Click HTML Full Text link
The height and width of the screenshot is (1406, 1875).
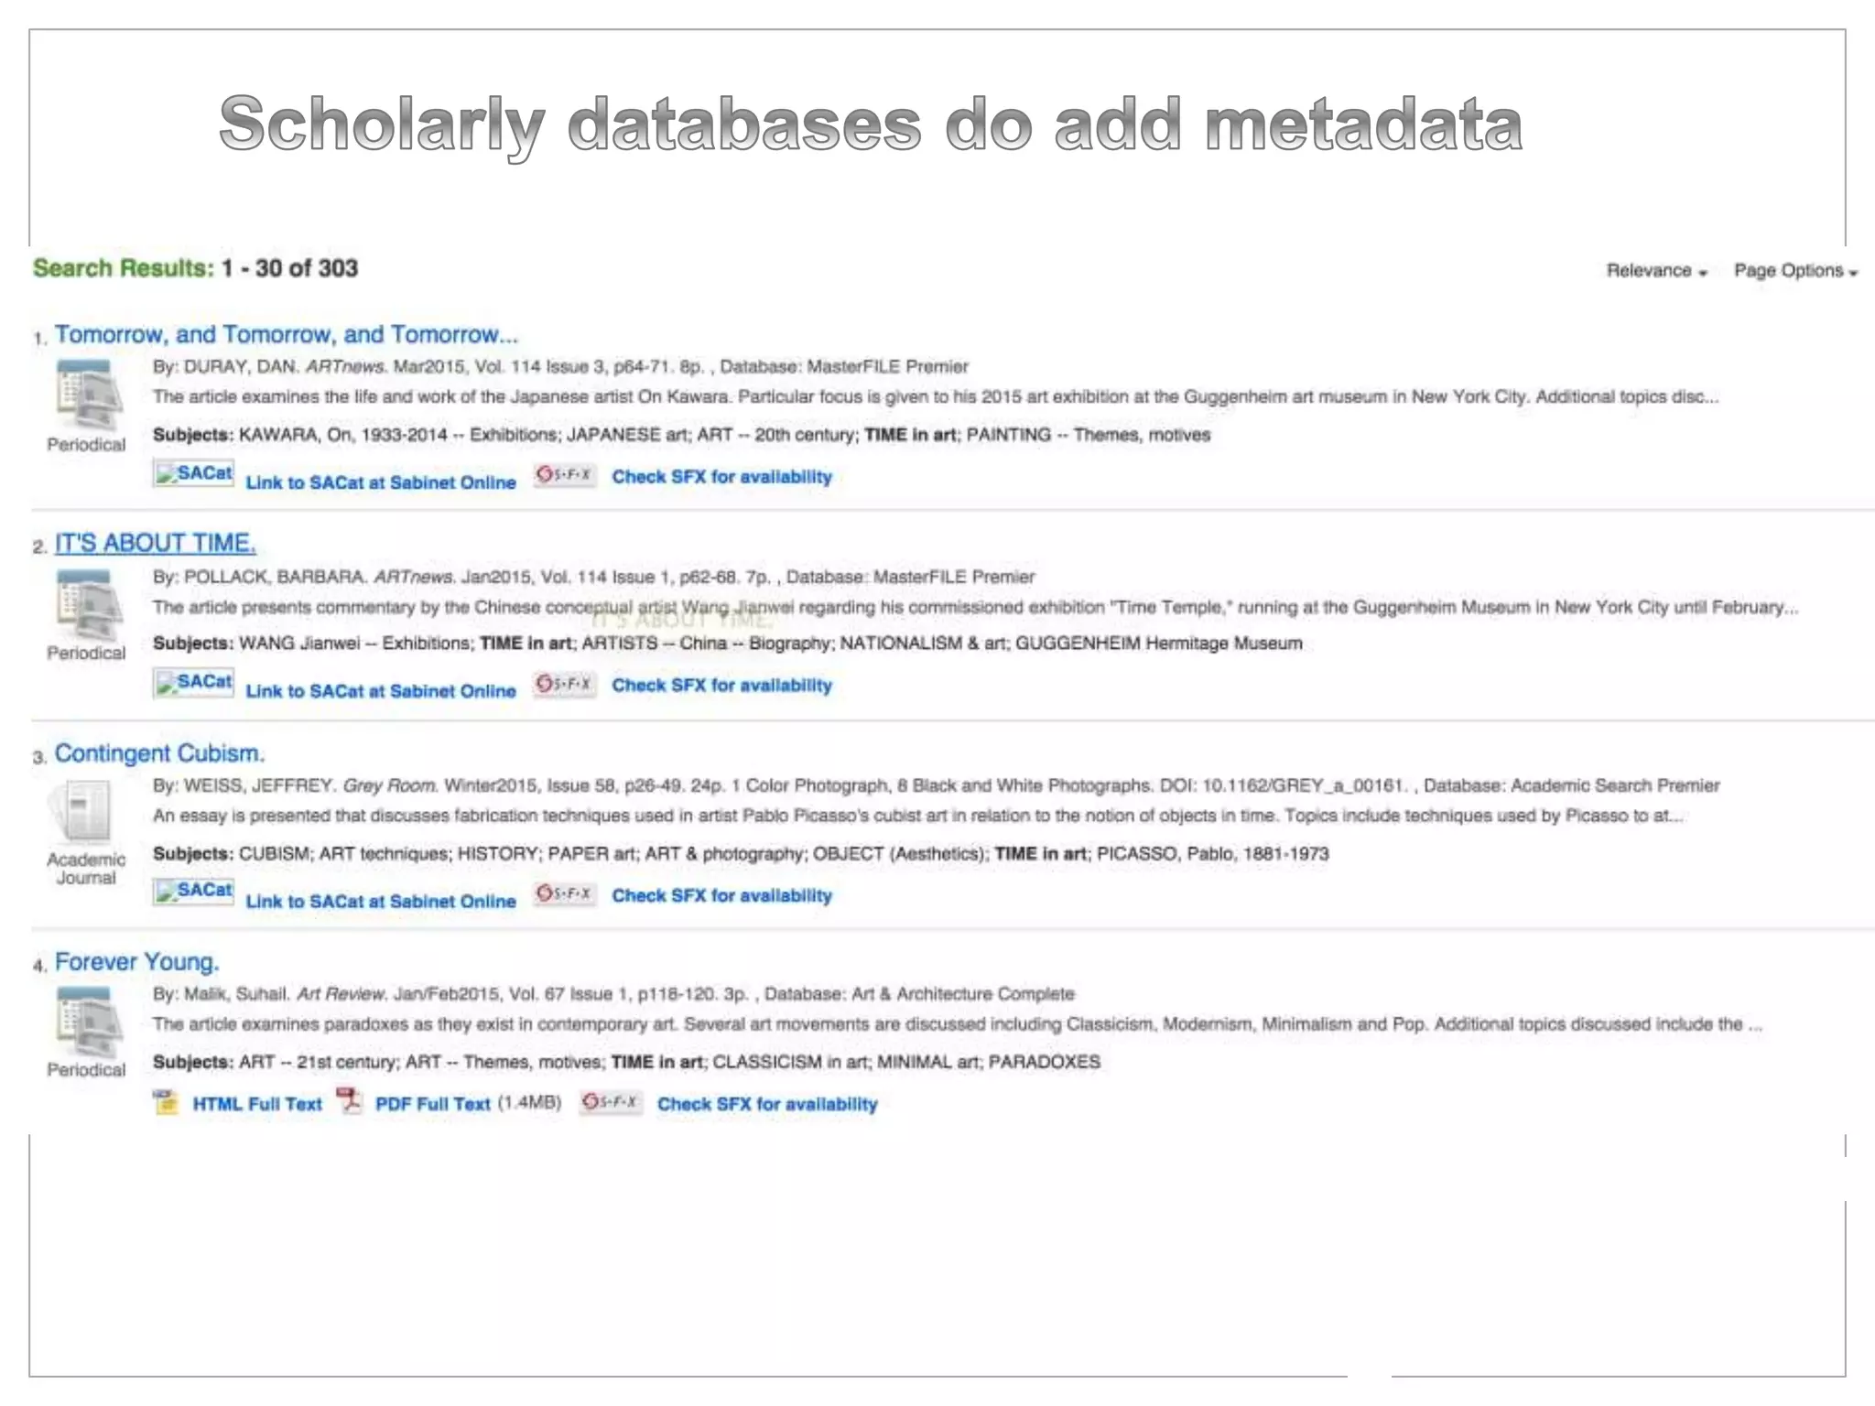click(x=257, y=1104)
